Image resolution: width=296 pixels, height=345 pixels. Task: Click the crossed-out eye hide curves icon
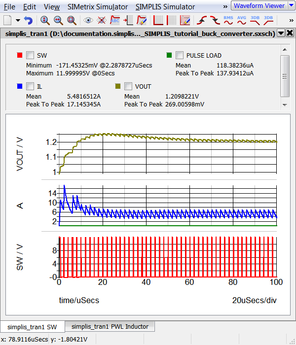click(x=102, y=21)
